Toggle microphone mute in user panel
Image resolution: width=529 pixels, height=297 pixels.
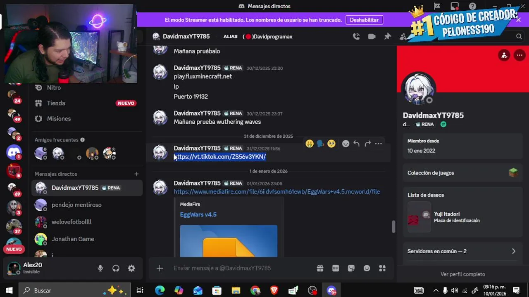pyautogui.click(x=100, y=268)
